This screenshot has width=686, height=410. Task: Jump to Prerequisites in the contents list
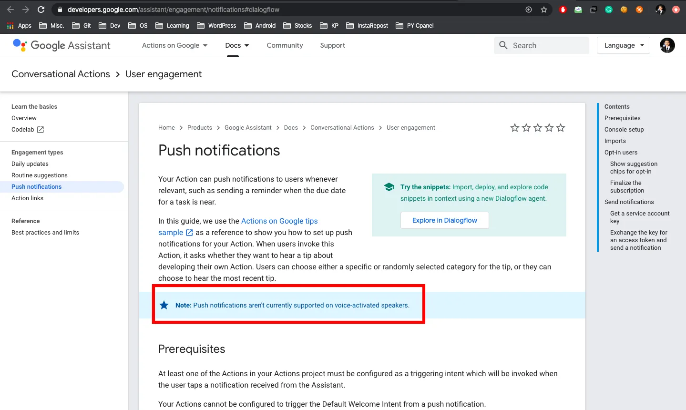coord(623,118)
